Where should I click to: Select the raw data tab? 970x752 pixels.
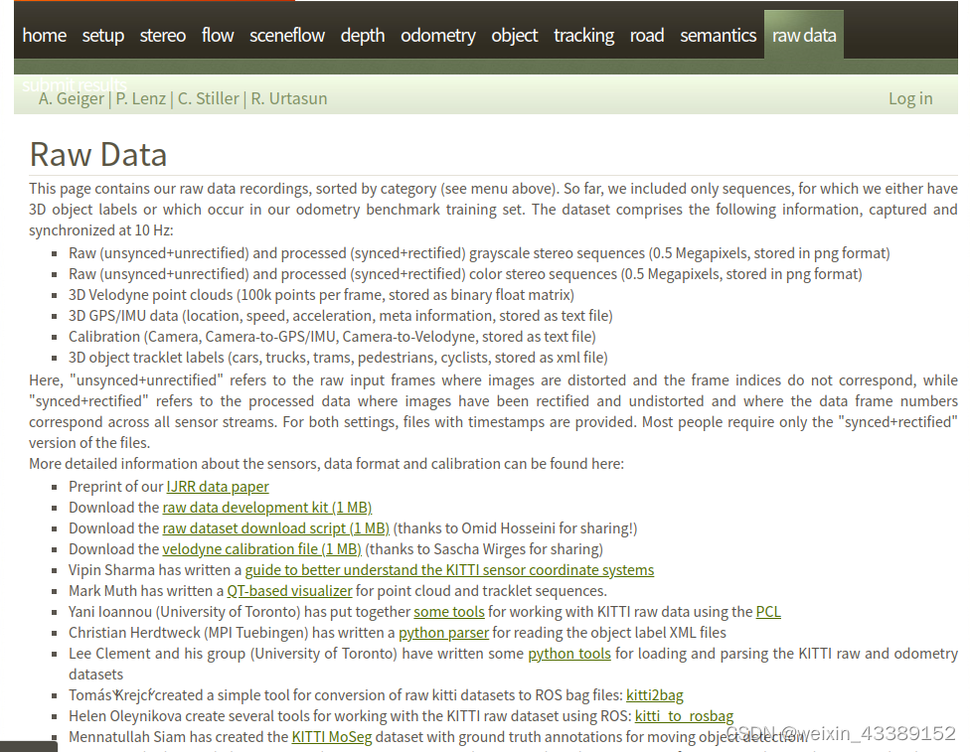coord(804,35)
